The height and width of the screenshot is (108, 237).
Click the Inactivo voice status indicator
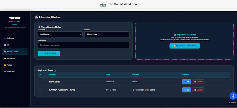point(232,103)
